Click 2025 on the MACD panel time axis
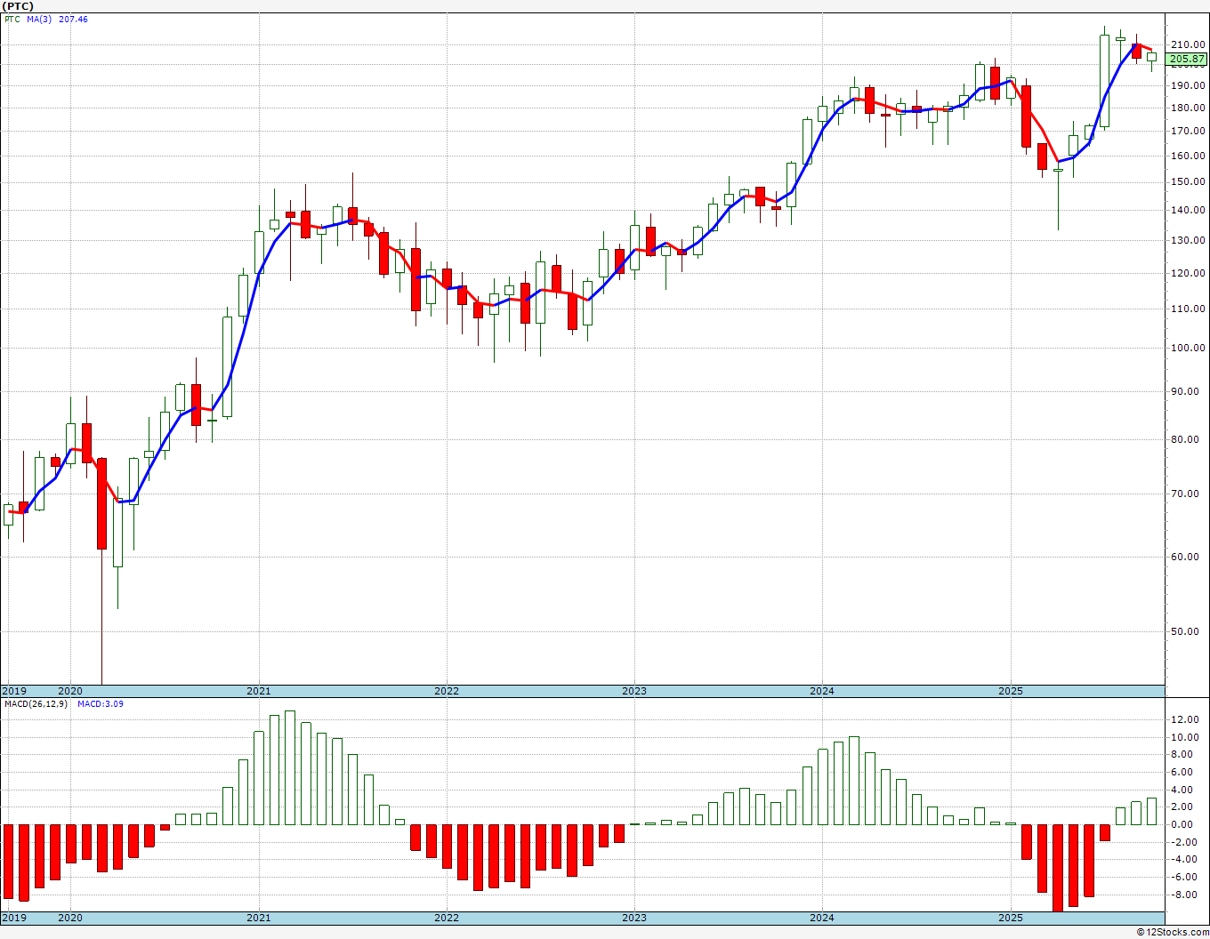Screen dimensions: 1210x939 coord(1011,918)
